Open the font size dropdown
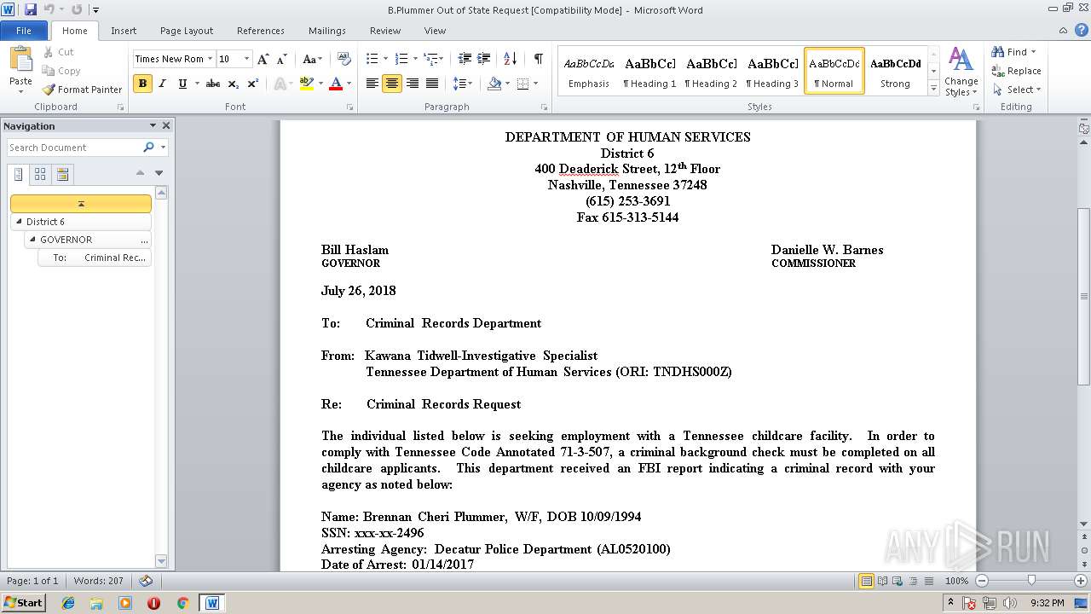This screenshot has width=1091, height=614. pos(247,59)
